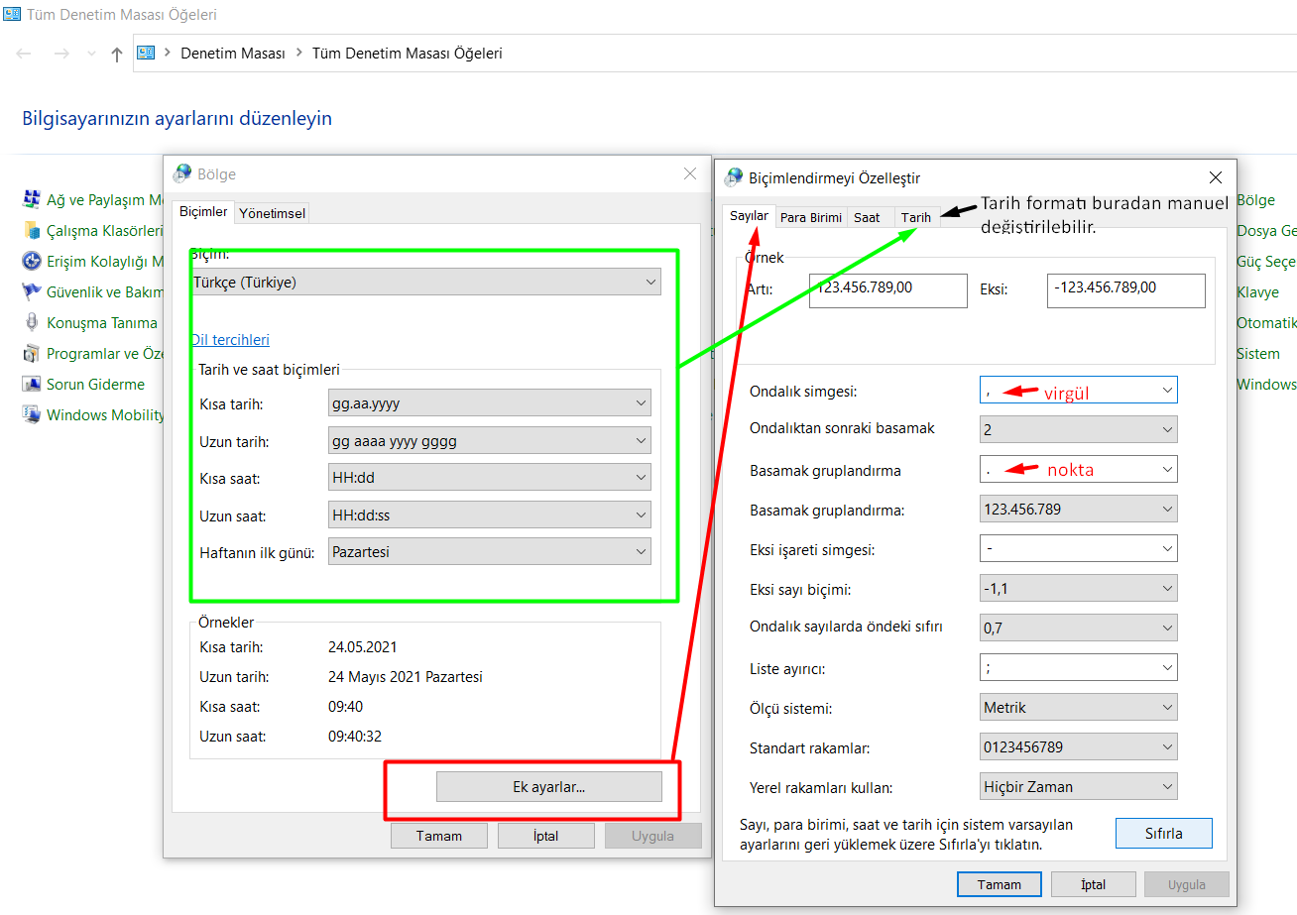Image resolution: width=1297 pixels, height=915 pixels.
Task: Click Tamam in the Bölge dialog
Action: 439,836
